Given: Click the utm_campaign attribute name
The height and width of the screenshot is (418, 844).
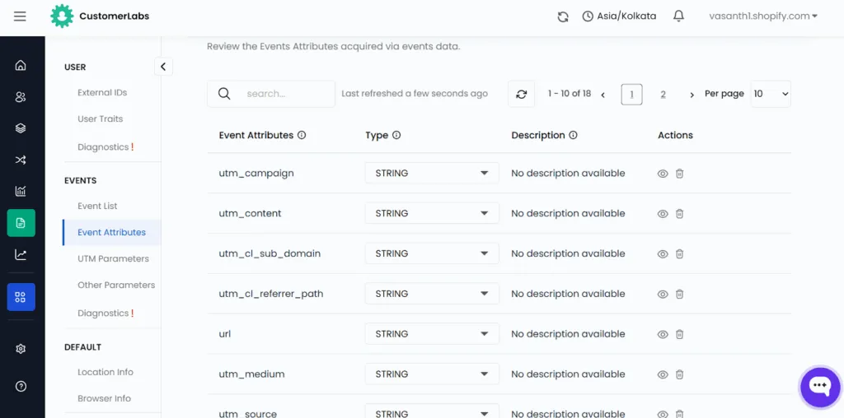Looking at the screenshot, I should coord(256,173).
